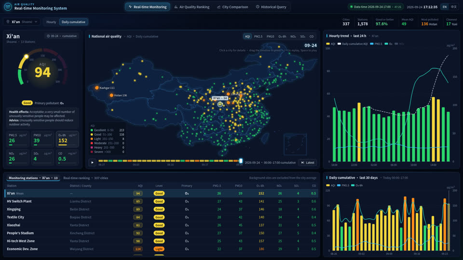Click the Historical Query clock icon
Screen dimensions: 463x260
258,7
